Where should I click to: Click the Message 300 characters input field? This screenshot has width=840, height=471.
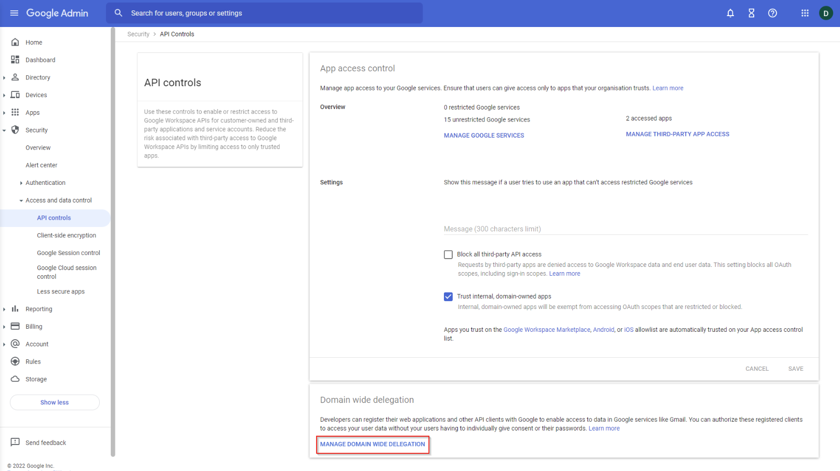[x=625, y=228]
